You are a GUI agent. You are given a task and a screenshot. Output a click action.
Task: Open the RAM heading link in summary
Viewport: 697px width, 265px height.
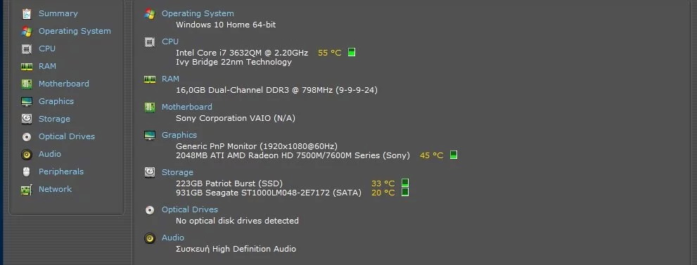pyautogui.click(x=170, y=79)
